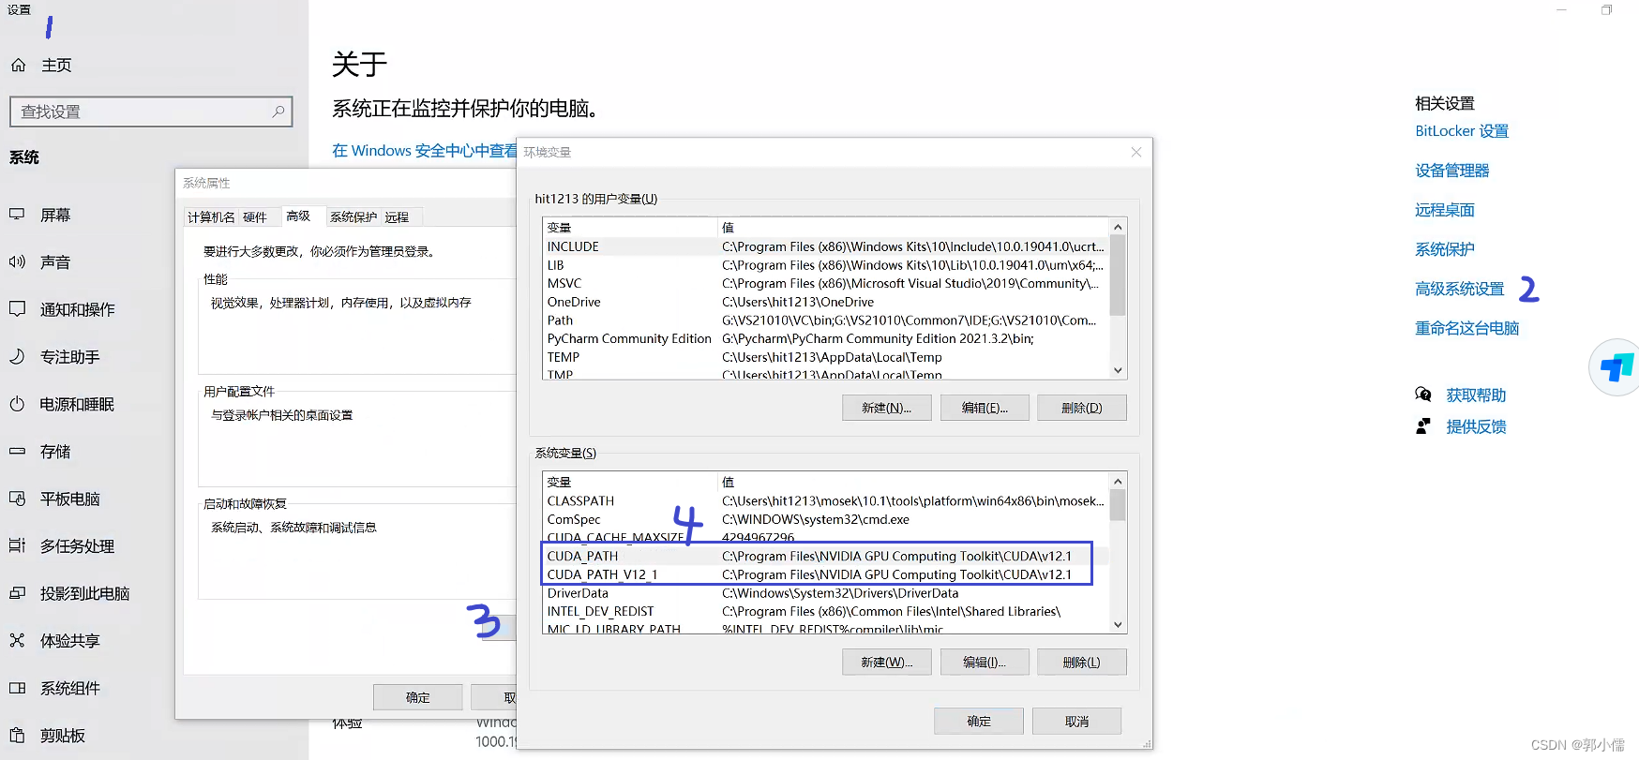
Task: Select MSVC row in user variables
Action: click(825, 283)
